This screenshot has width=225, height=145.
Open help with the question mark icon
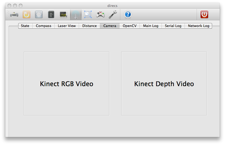pos(128,14)
